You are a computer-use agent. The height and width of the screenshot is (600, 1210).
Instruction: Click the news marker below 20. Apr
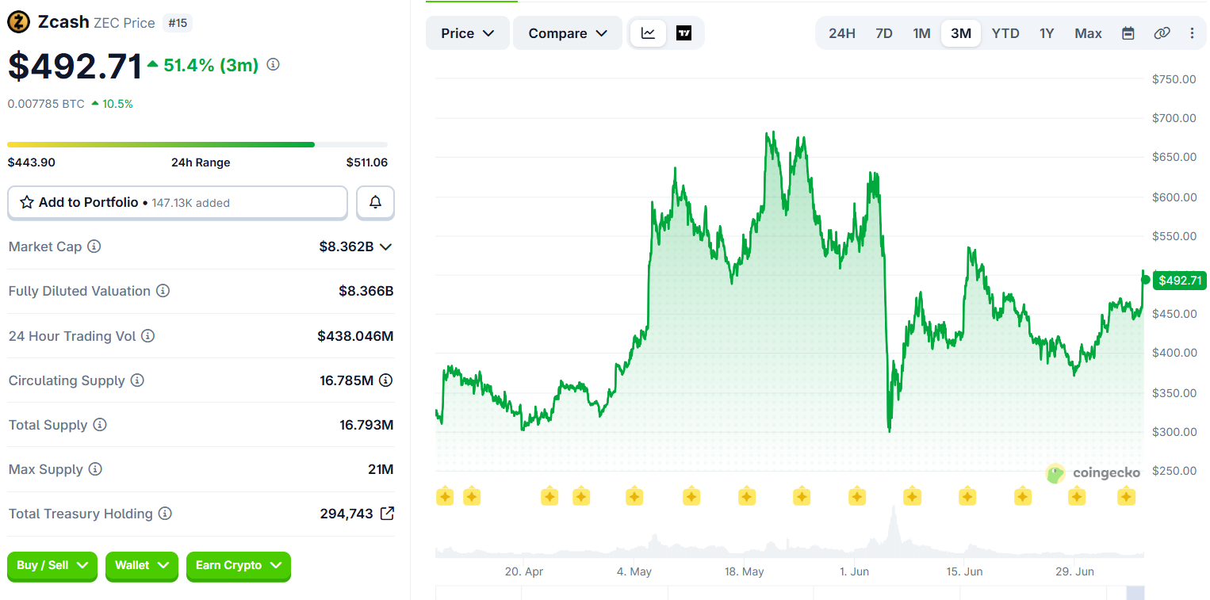(x=549, y=497)
